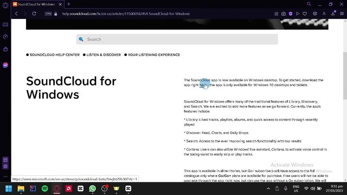347x195 pixels.
Task: Open AMD Software from taskbar
Action: pos(69,188)
